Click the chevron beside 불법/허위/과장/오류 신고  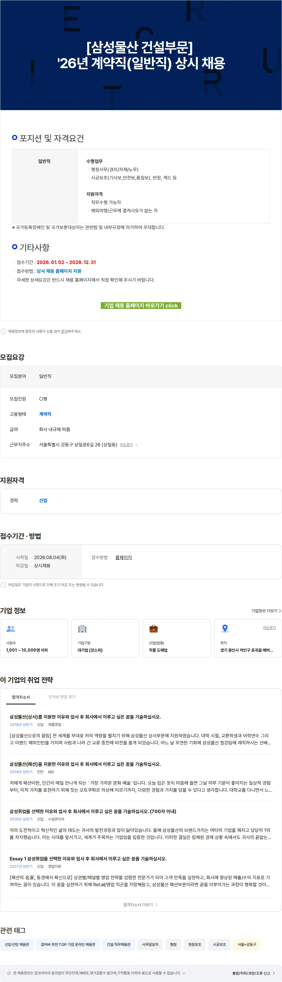(273, 973)
